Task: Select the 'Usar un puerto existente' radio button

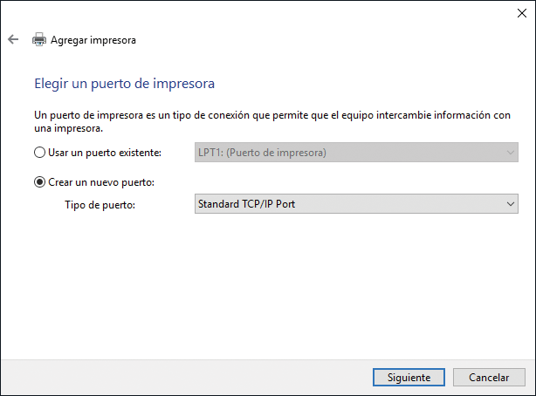Action: point(38,153)
